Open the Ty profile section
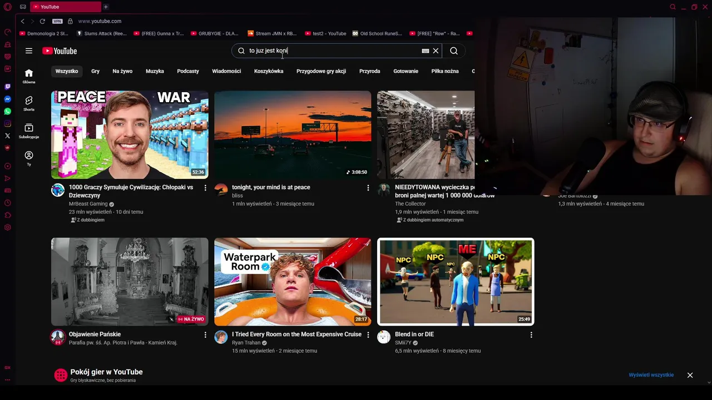 click(x=29, y=158)
